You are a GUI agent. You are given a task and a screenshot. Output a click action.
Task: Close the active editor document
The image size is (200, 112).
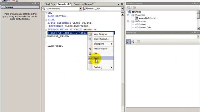122,4
